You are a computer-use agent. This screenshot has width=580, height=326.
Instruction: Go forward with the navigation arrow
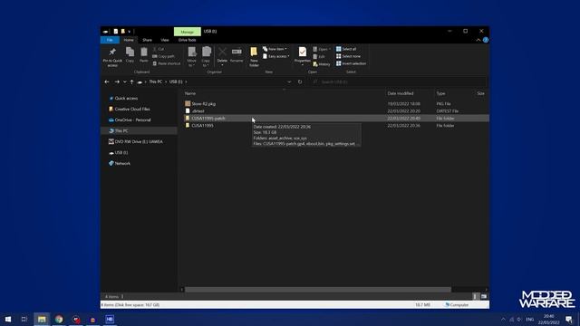(117, 81)
